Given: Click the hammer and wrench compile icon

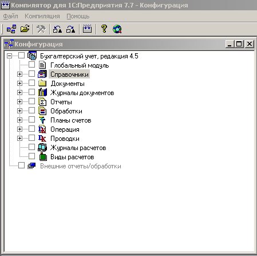Looking at the screenshot, I should click(x=41, y=29).
